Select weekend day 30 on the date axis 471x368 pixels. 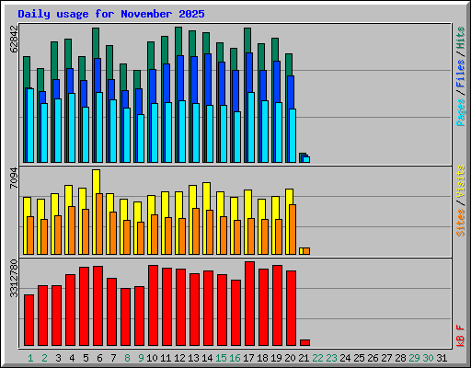tap(428, 358)
